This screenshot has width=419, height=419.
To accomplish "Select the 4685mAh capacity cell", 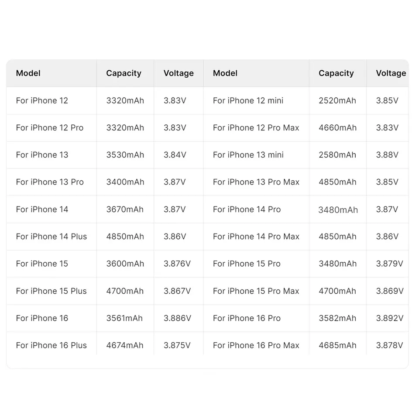I will (337, 345).
